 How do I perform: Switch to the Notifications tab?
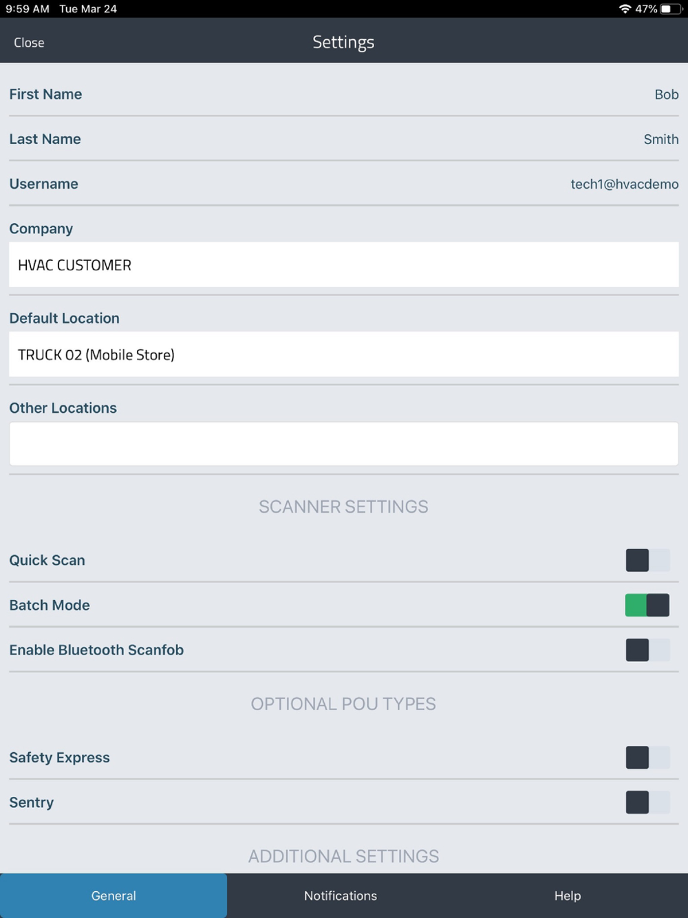341,895
